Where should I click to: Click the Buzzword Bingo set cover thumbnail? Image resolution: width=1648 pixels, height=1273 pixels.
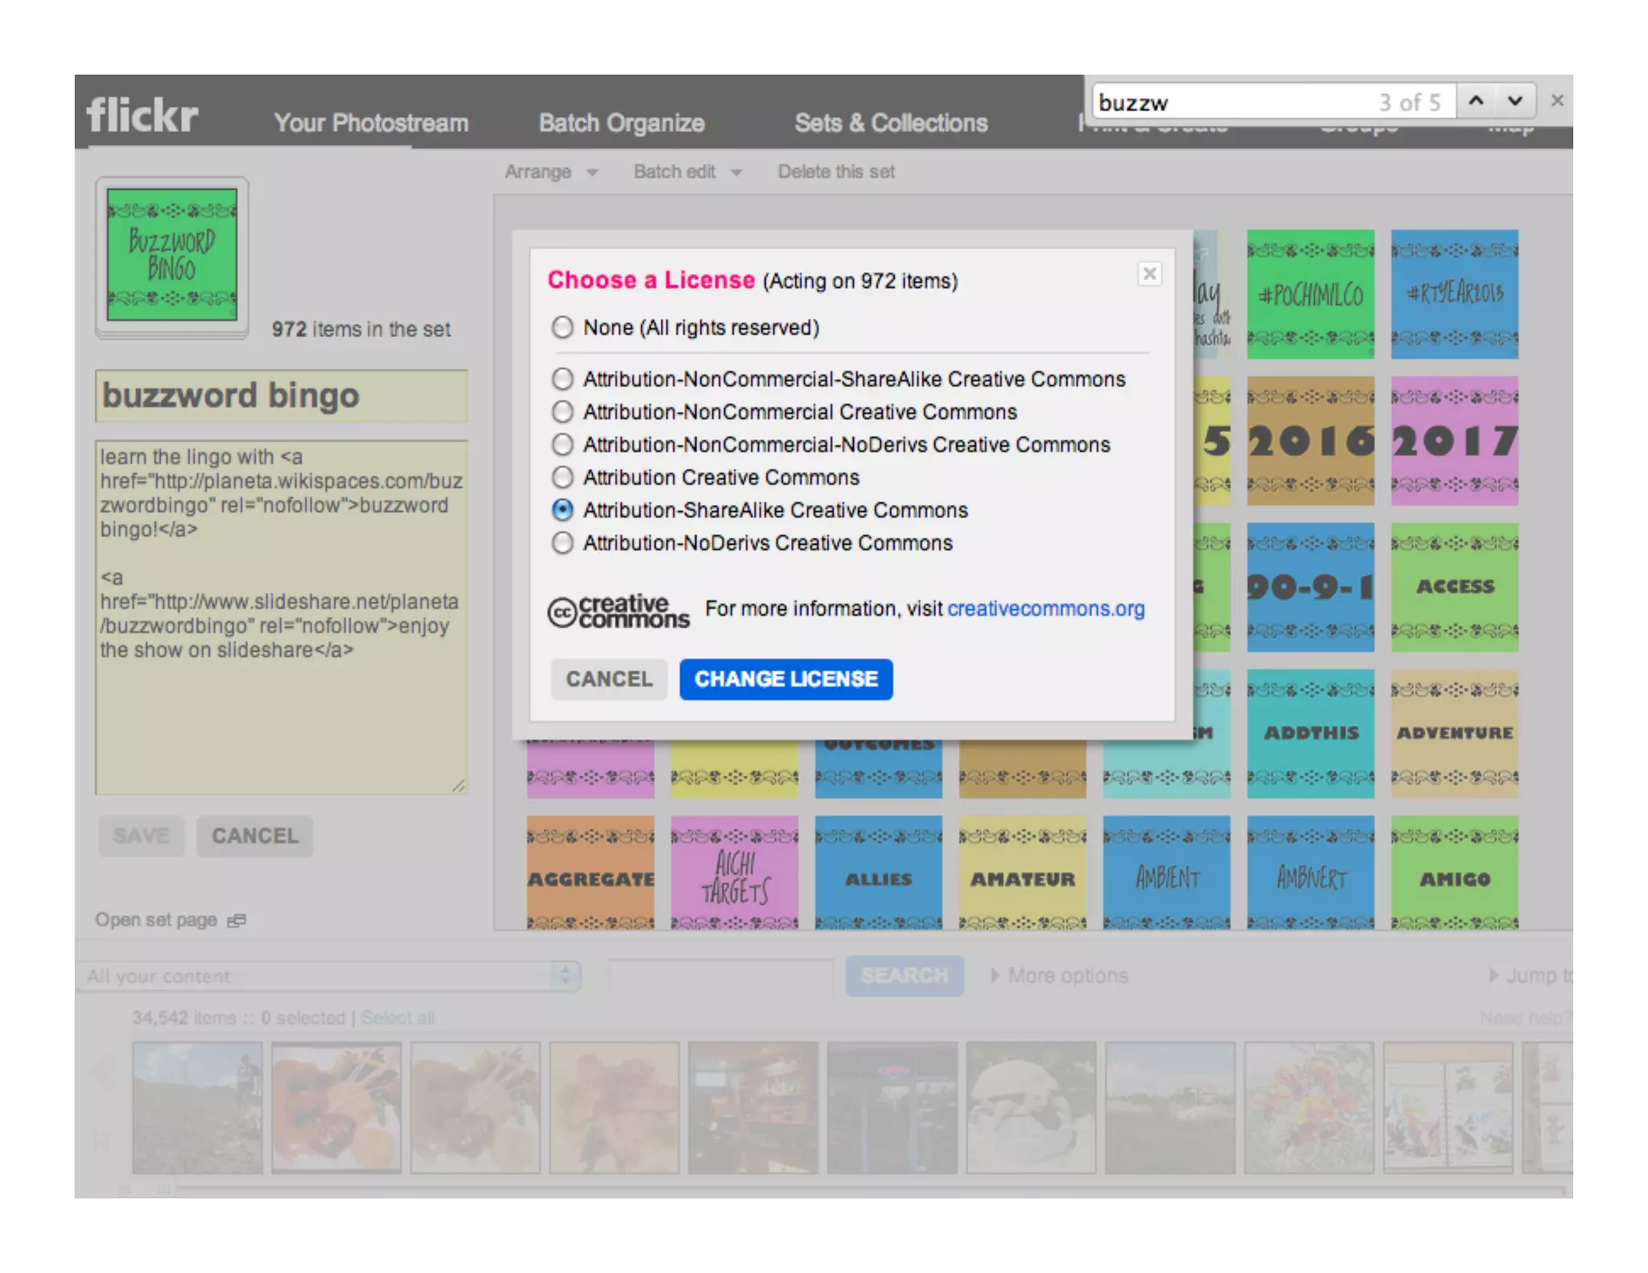(x=172, y=255)
